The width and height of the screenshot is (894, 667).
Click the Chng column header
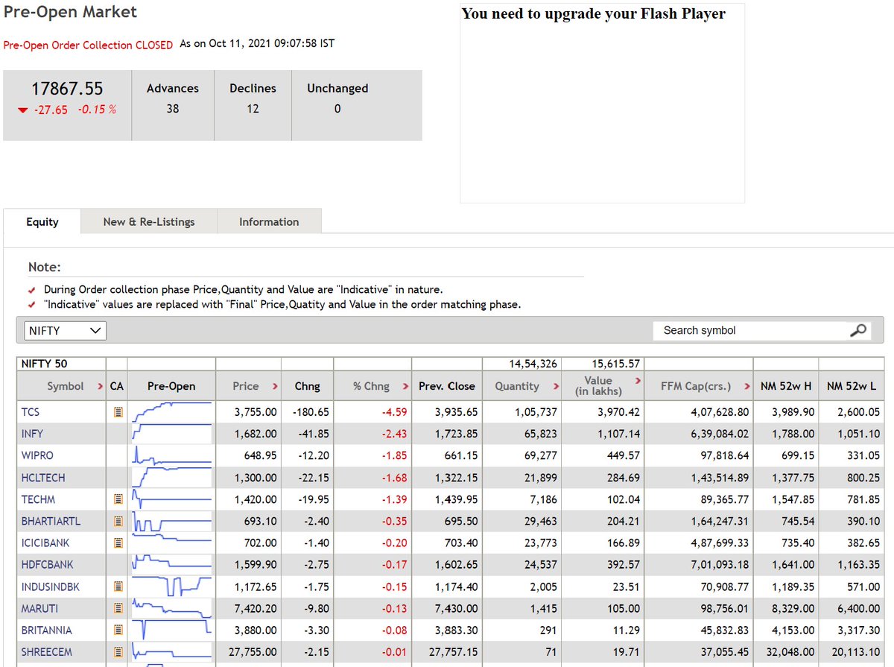(x=307, y=386)
